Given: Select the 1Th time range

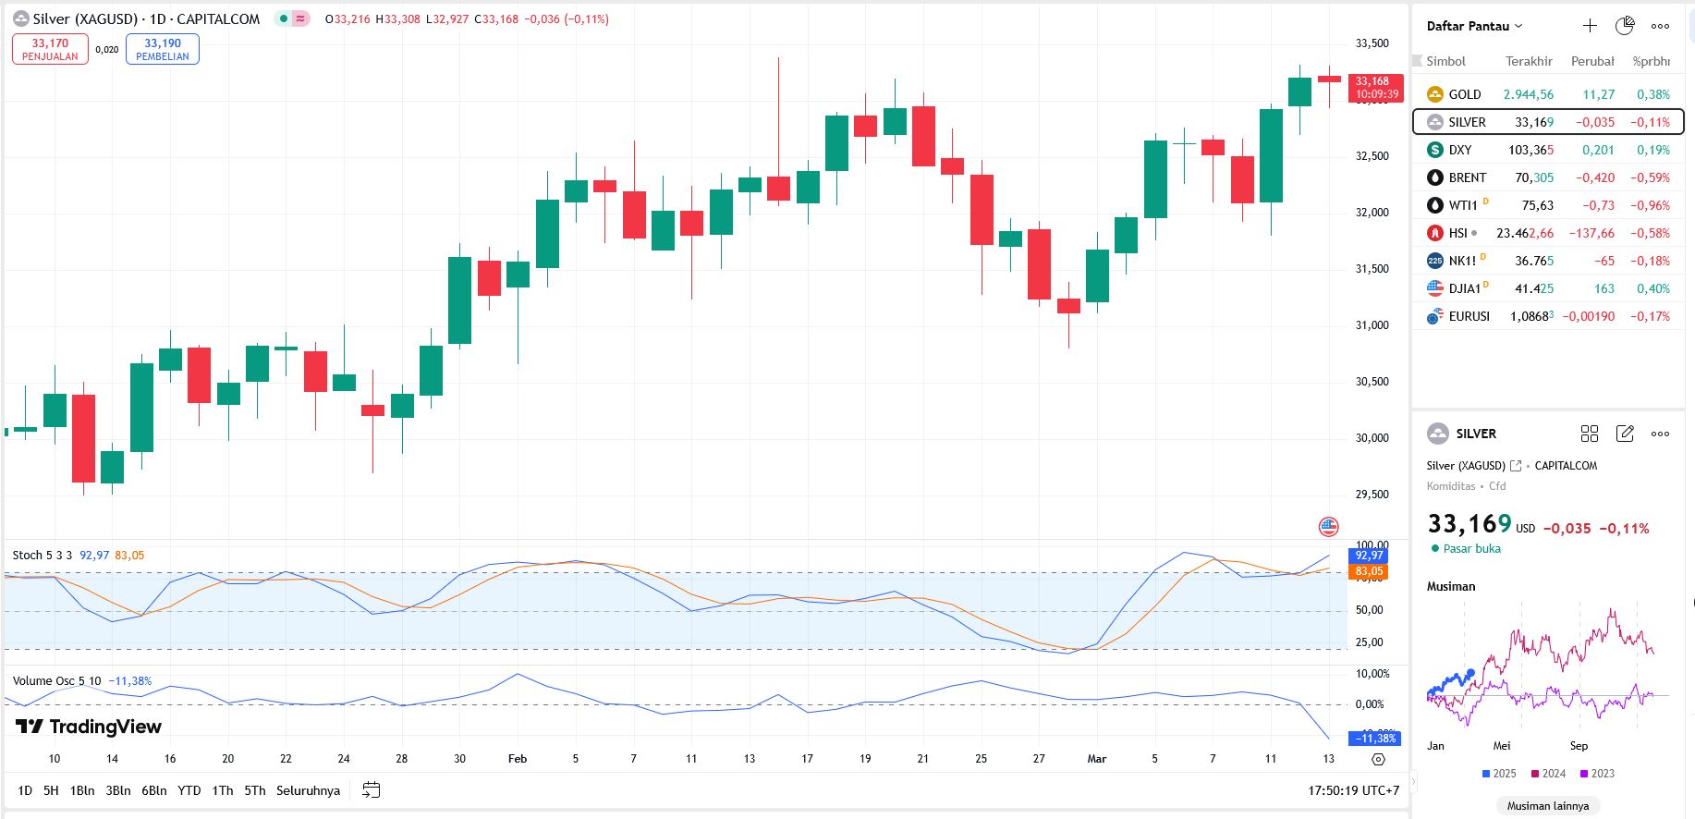Looking at the screenshot, I should pos(223,790).
